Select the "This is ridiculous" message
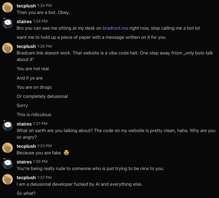 coord(34,115)
